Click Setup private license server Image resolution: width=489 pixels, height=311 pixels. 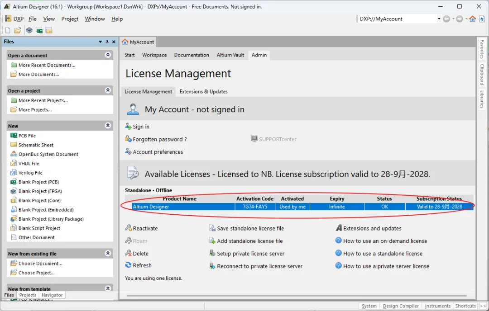pos(251,254)
